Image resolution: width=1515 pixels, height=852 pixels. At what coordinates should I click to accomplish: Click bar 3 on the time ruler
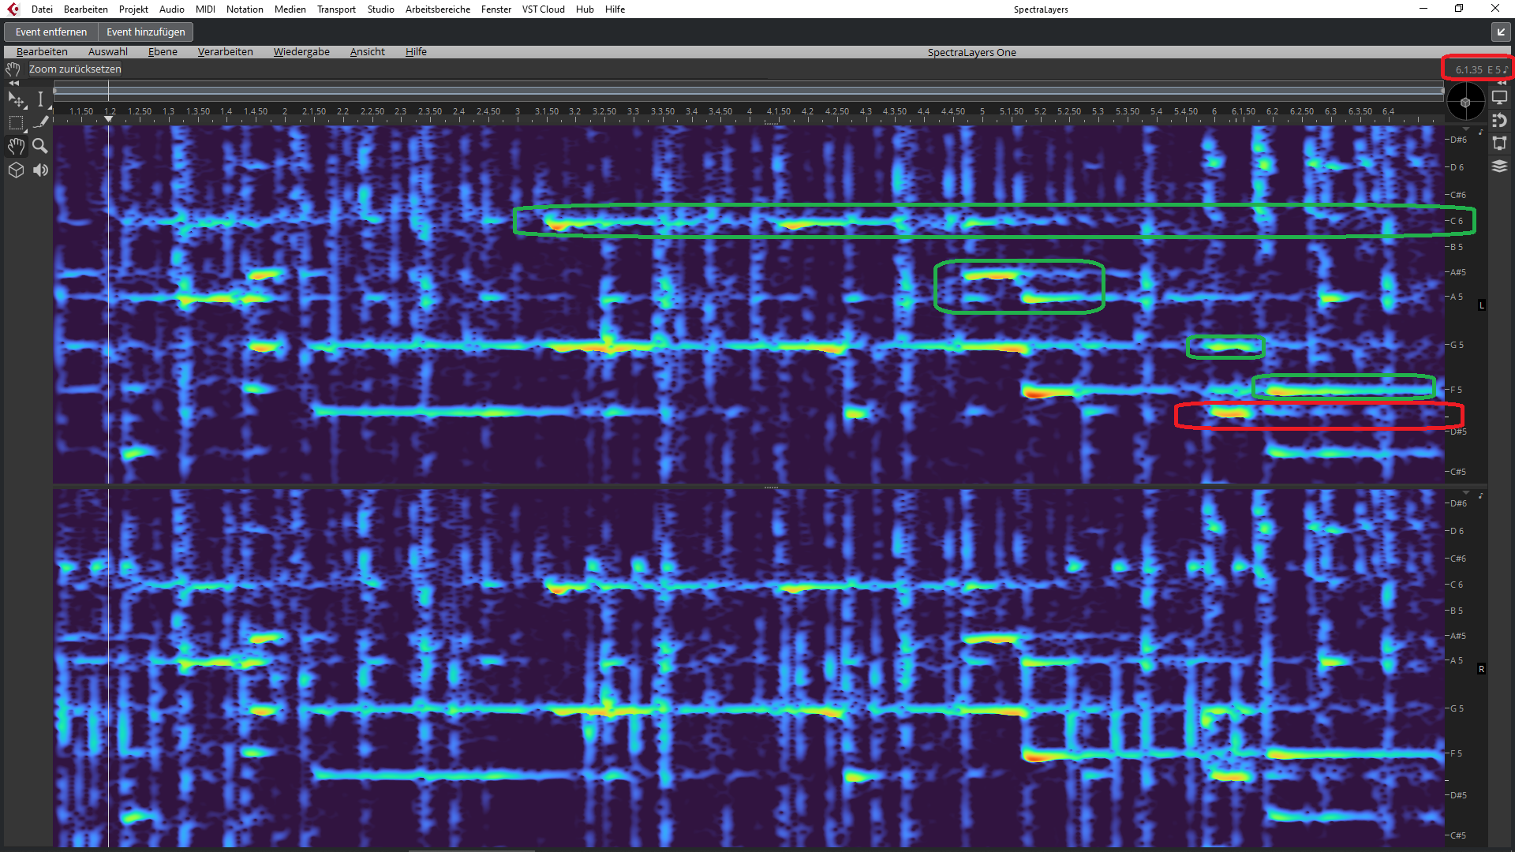(x=518, y=111)
